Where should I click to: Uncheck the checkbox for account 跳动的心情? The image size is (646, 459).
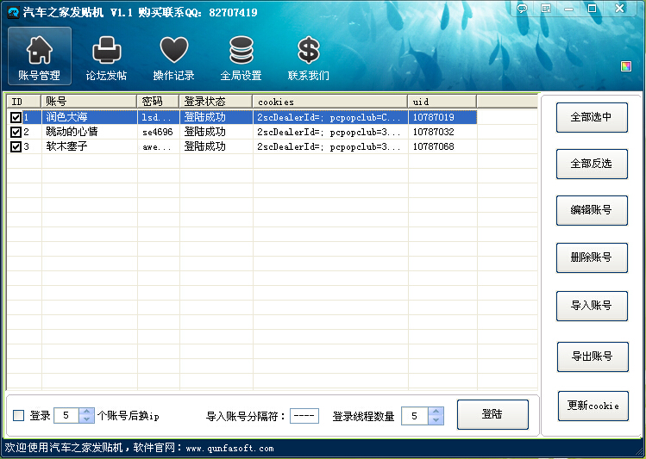tap(16, 132)
